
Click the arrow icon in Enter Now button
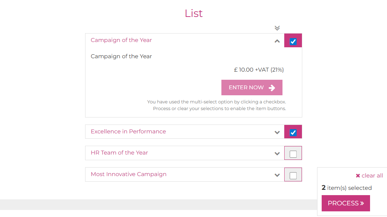(x=272, y=88)
